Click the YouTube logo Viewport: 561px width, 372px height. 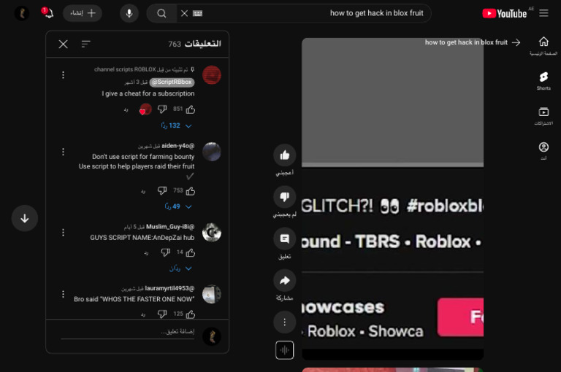pyautogui.click(x=505, y=14)
